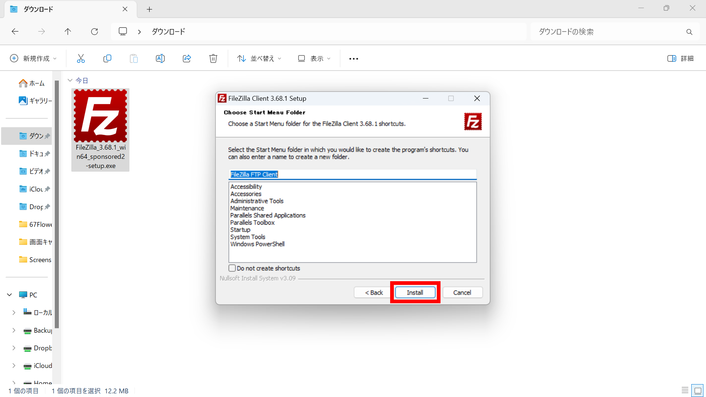Click the Explorer forward arrow
706x397 pixels.
click(42, 32)
